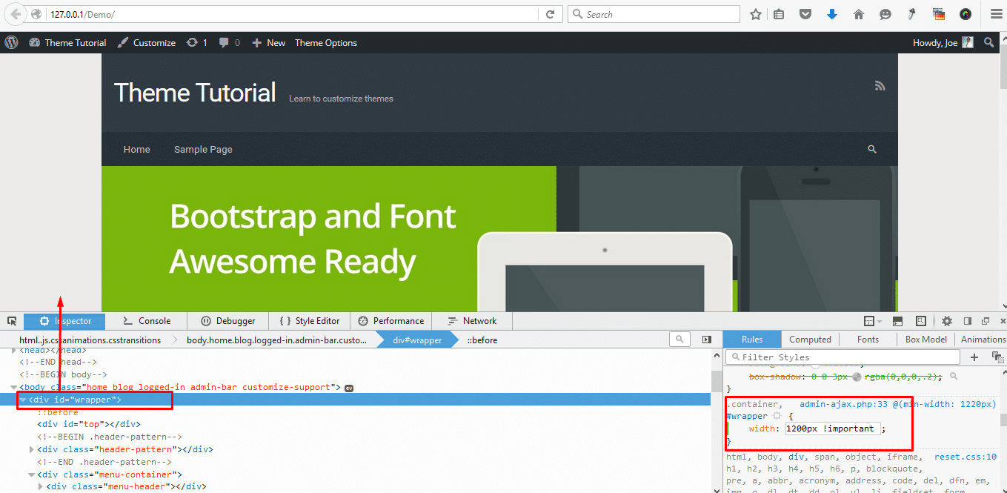Open the site RSS feed icon
This screenshot has height=493, width=1007.
coord(880,86)
